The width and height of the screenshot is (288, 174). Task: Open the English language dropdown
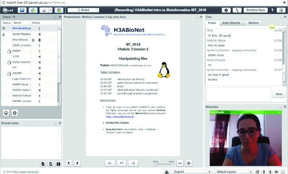pyautogui.click(x=191, y=172)
